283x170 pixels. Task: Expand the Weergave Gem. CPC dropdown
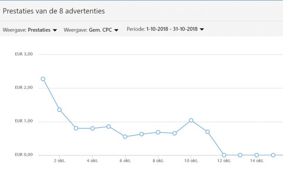[91, 30]
